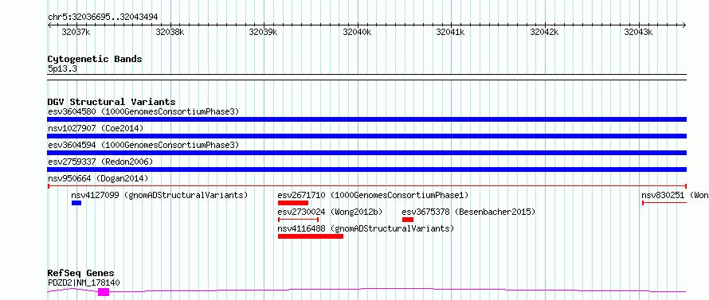709x300 pixels.
Task: Open the nsv4116488 (gnomADStructuralVariants) label
Action: (x=366, y=228)
